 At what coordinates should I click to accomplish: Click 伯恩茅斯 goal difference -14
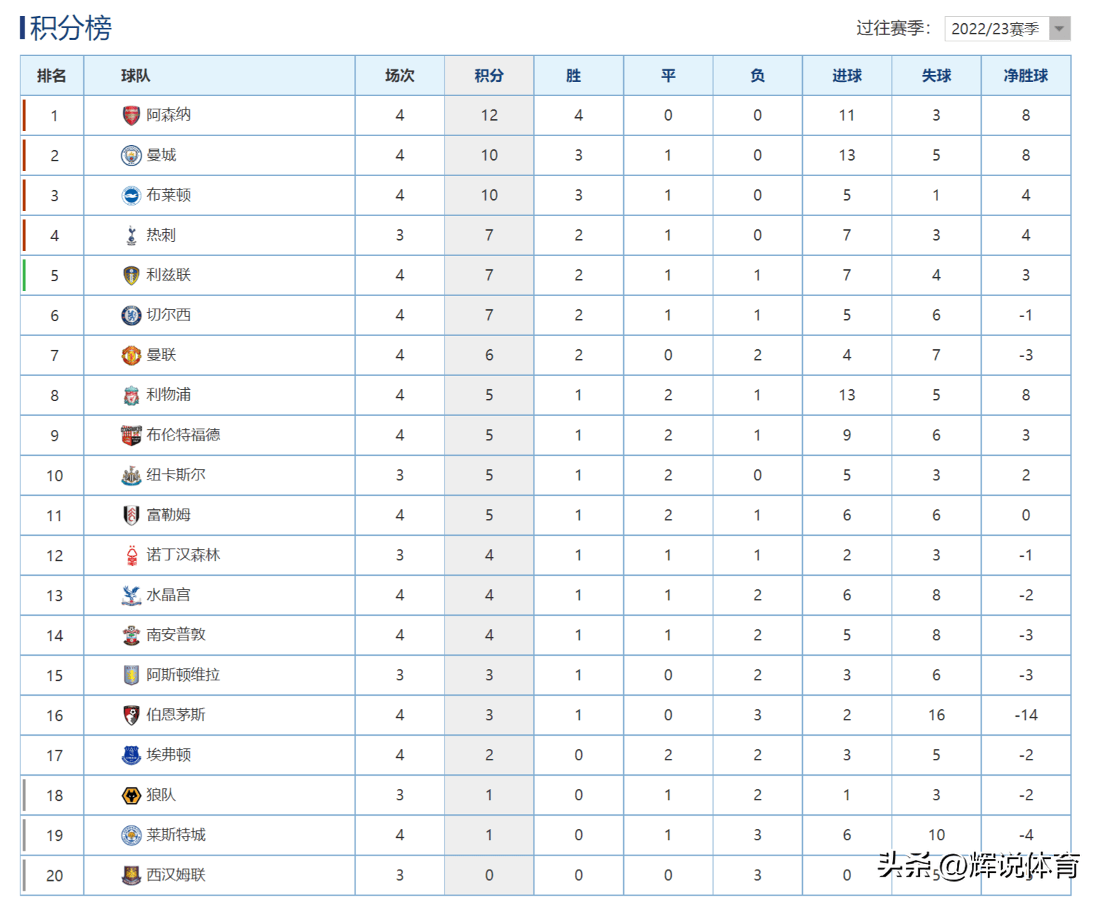[1026, 715]
